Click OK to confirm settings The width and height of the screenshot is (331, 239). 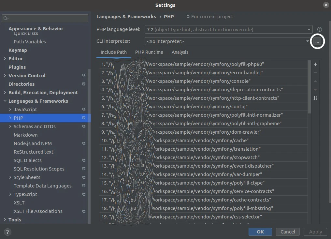coord(260,232)
